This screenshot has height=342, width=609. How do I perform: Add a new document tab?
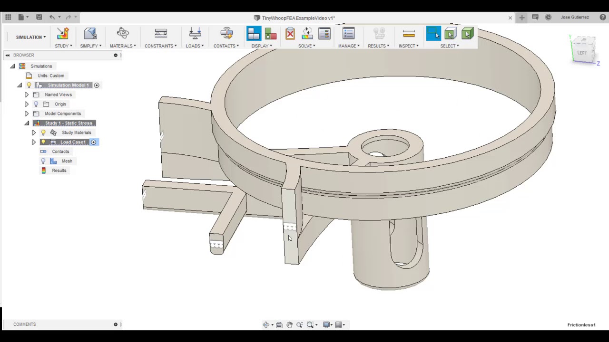click(x=522, y=17)
